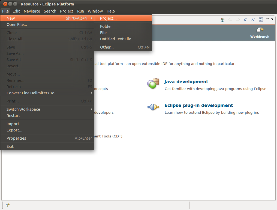Select Import... in the File menu
This screenshot has height=210, width=277.
pyautogui.click(x=47, y=124)
